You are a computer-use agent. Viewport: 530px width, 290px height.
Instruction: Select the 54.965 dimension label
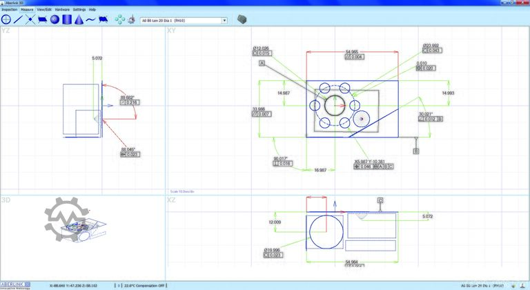(x=352, y=52)
